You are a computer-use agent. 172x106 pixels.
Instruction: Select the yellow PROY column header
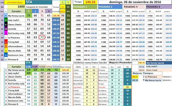[x=63, y=11]
